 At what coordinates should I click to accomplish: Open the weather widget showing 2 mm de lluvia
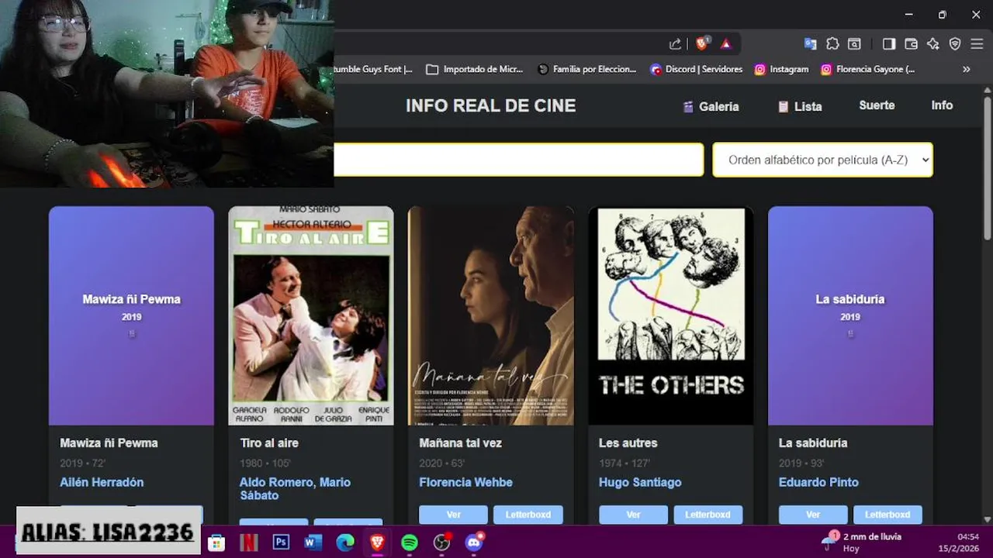[x=863, y=542]
